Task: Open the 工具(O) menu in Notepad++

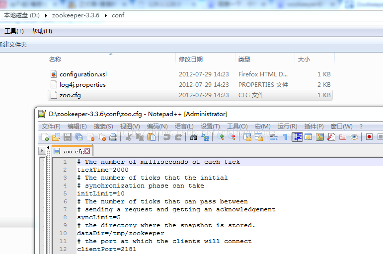Action: coord(237,127)
